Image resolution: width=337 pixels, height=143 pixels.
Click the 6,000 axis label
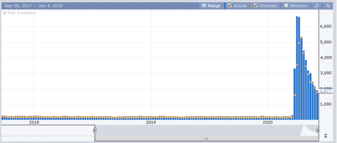(x=326, y=26)
